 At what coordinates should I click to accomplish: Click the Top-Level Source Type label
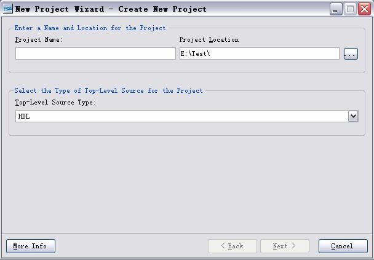(x=55, y=103)
